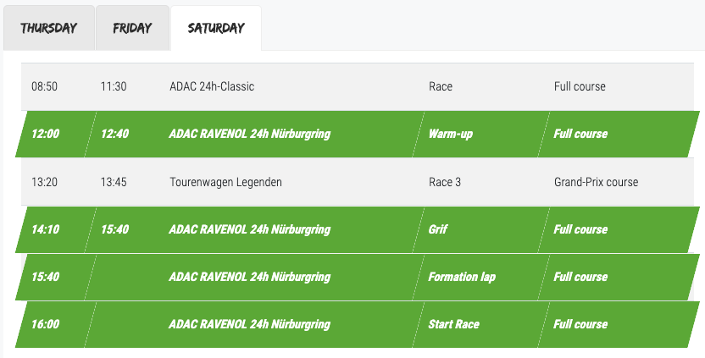Click the ADAC 24h-Classic event name

(x=212, y=86)
